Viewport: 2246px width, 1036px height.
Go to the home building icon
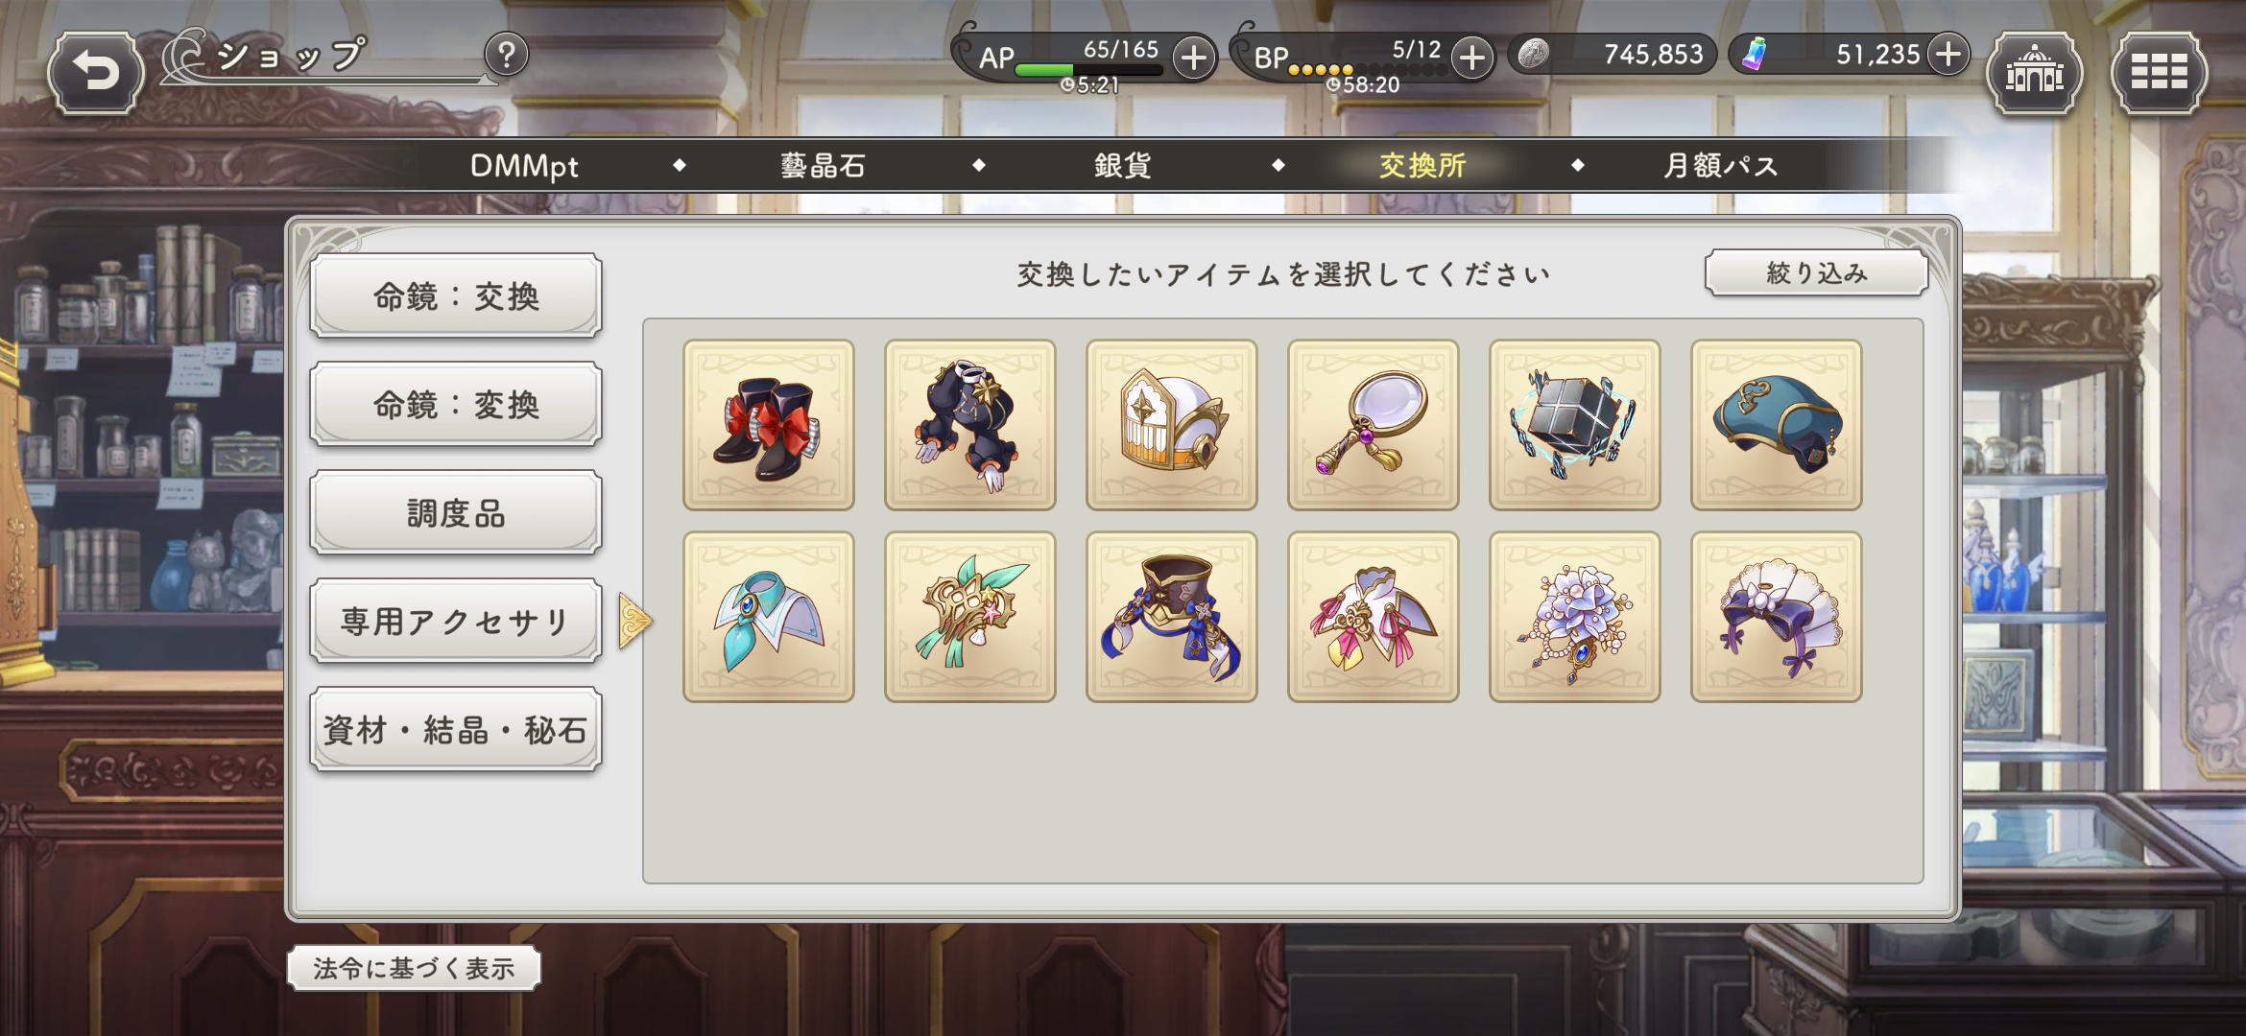click(x=2034, y=73)
